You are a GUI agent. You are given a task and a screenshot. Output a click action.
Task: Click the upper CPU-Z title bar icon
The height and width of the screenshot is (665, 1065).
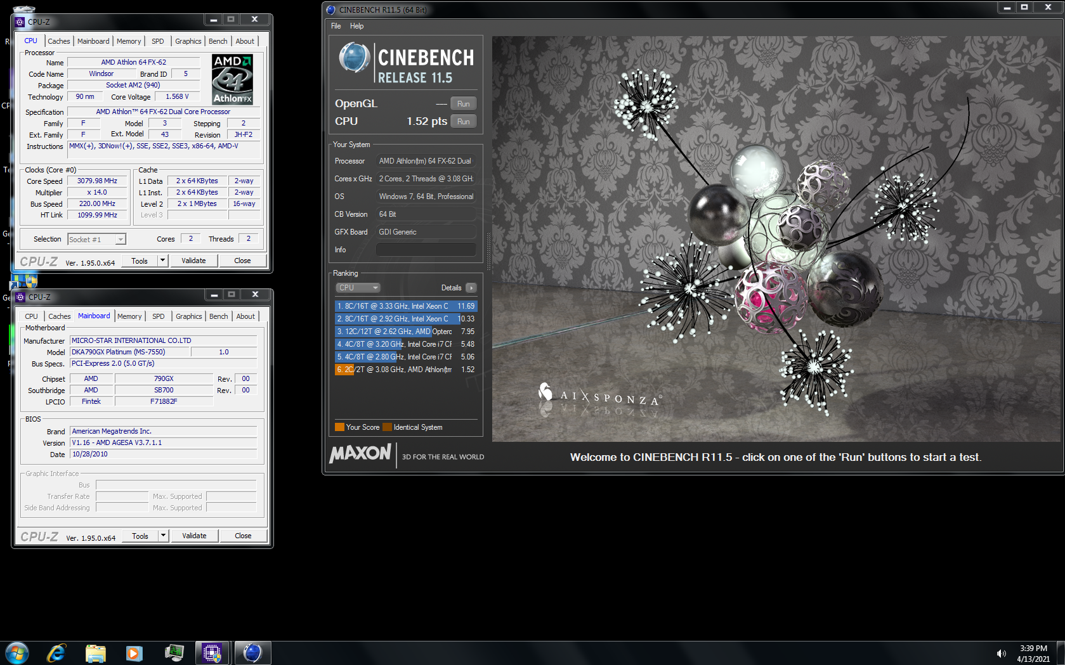pos(20,22)
